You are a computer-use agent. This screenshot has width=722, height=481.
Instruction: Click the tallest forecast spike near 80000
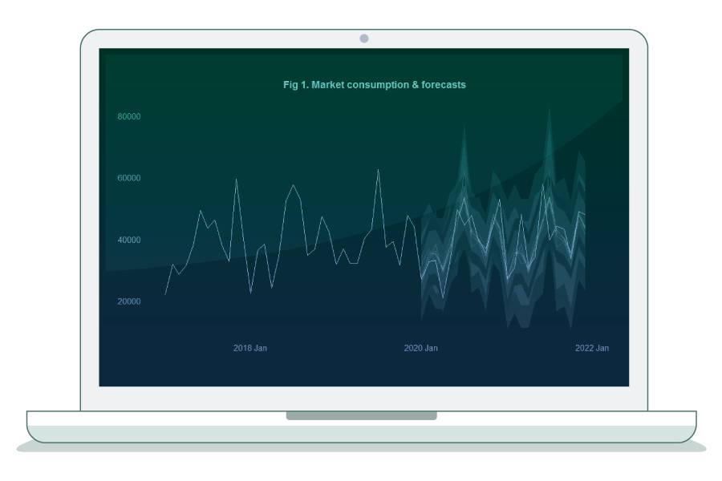549,109
